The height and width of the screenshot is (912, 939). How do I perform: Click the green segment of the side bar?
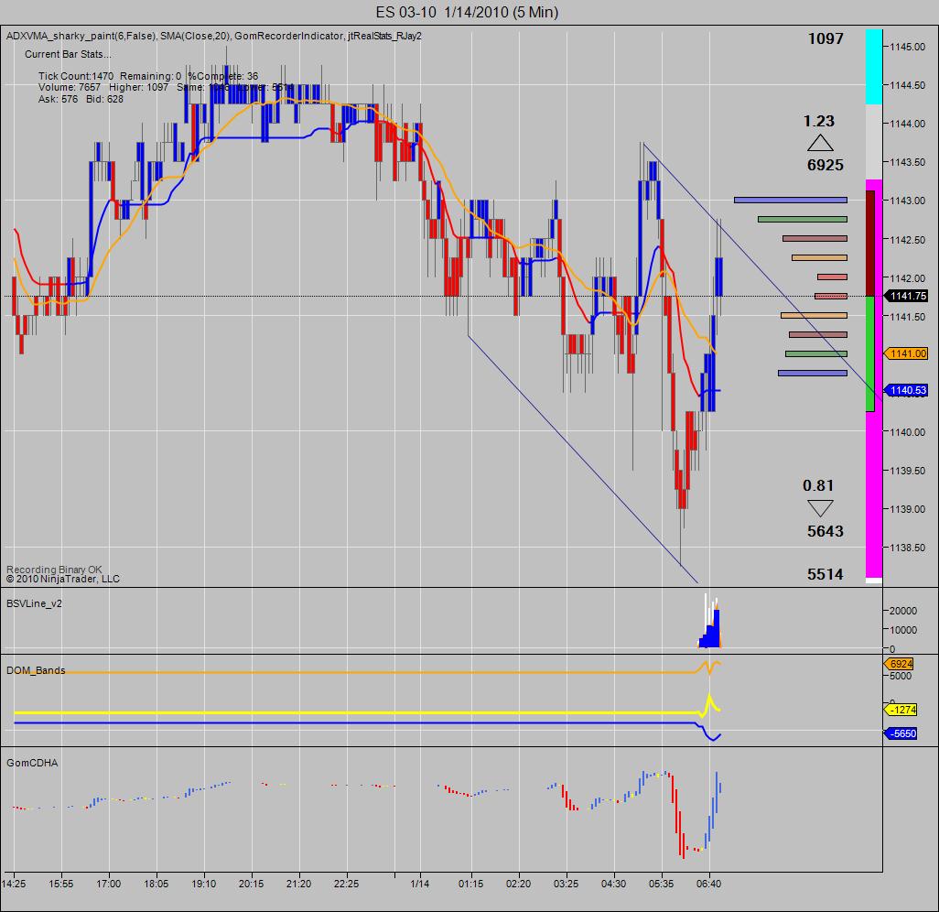870,353
